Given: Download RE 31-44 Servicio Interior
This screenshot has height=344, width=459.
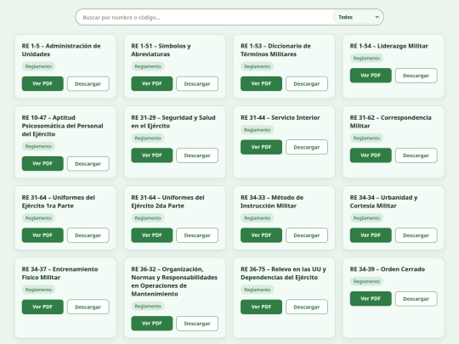Looking at the screenshot, I should pos(307,147).
